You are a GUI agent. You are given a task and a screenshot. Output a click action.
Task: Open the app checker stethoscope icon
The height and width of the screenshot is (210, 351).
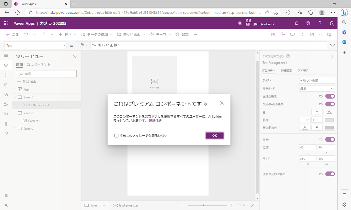click(x=283, y=34)
